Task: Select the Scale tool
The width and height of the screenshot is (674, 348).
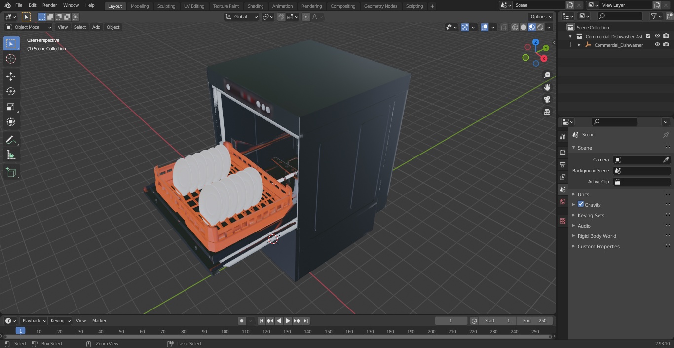Action: coord(11,107)
